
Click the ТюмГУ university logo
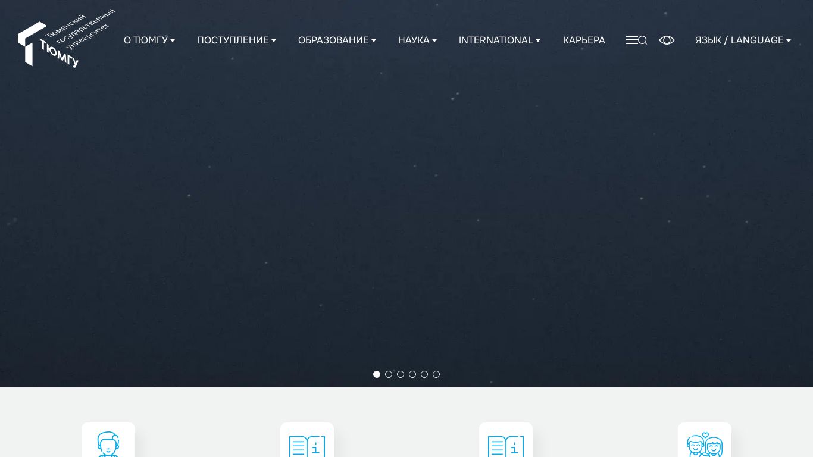click(x=66, y=39)
